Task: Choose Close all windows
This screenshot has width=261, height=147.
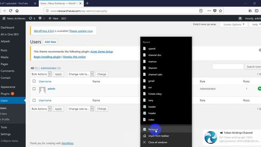Action: (166, 143)
